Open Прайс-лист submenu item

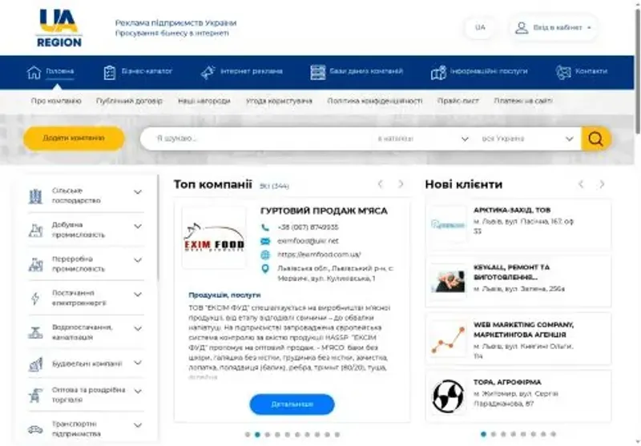pyautogui.click(x=458, y=101)
